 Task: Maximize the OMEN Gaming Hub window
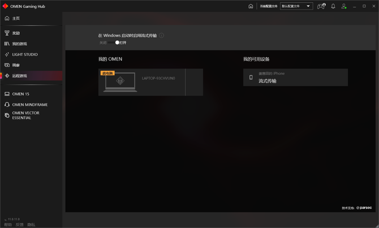(364, 6)
